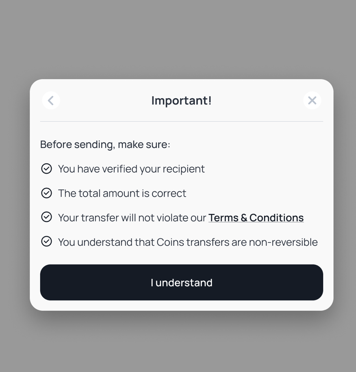This screenshot has width=356, height=372.
Task: Click 'Your transfer will not violate our' text
Action: [132, 218]
